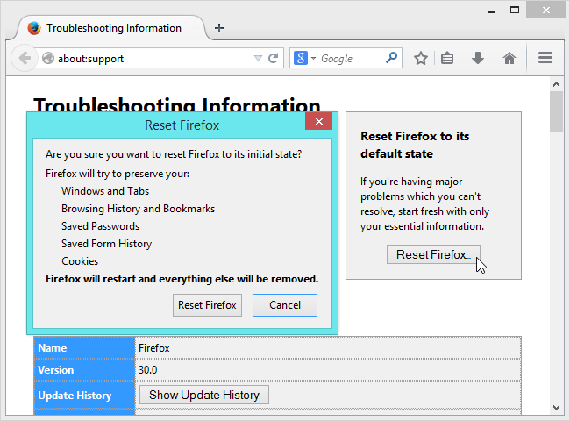Confirm with Reset Firefox dialog button
The image size is (570, 421).
click(x=207, y=305)
